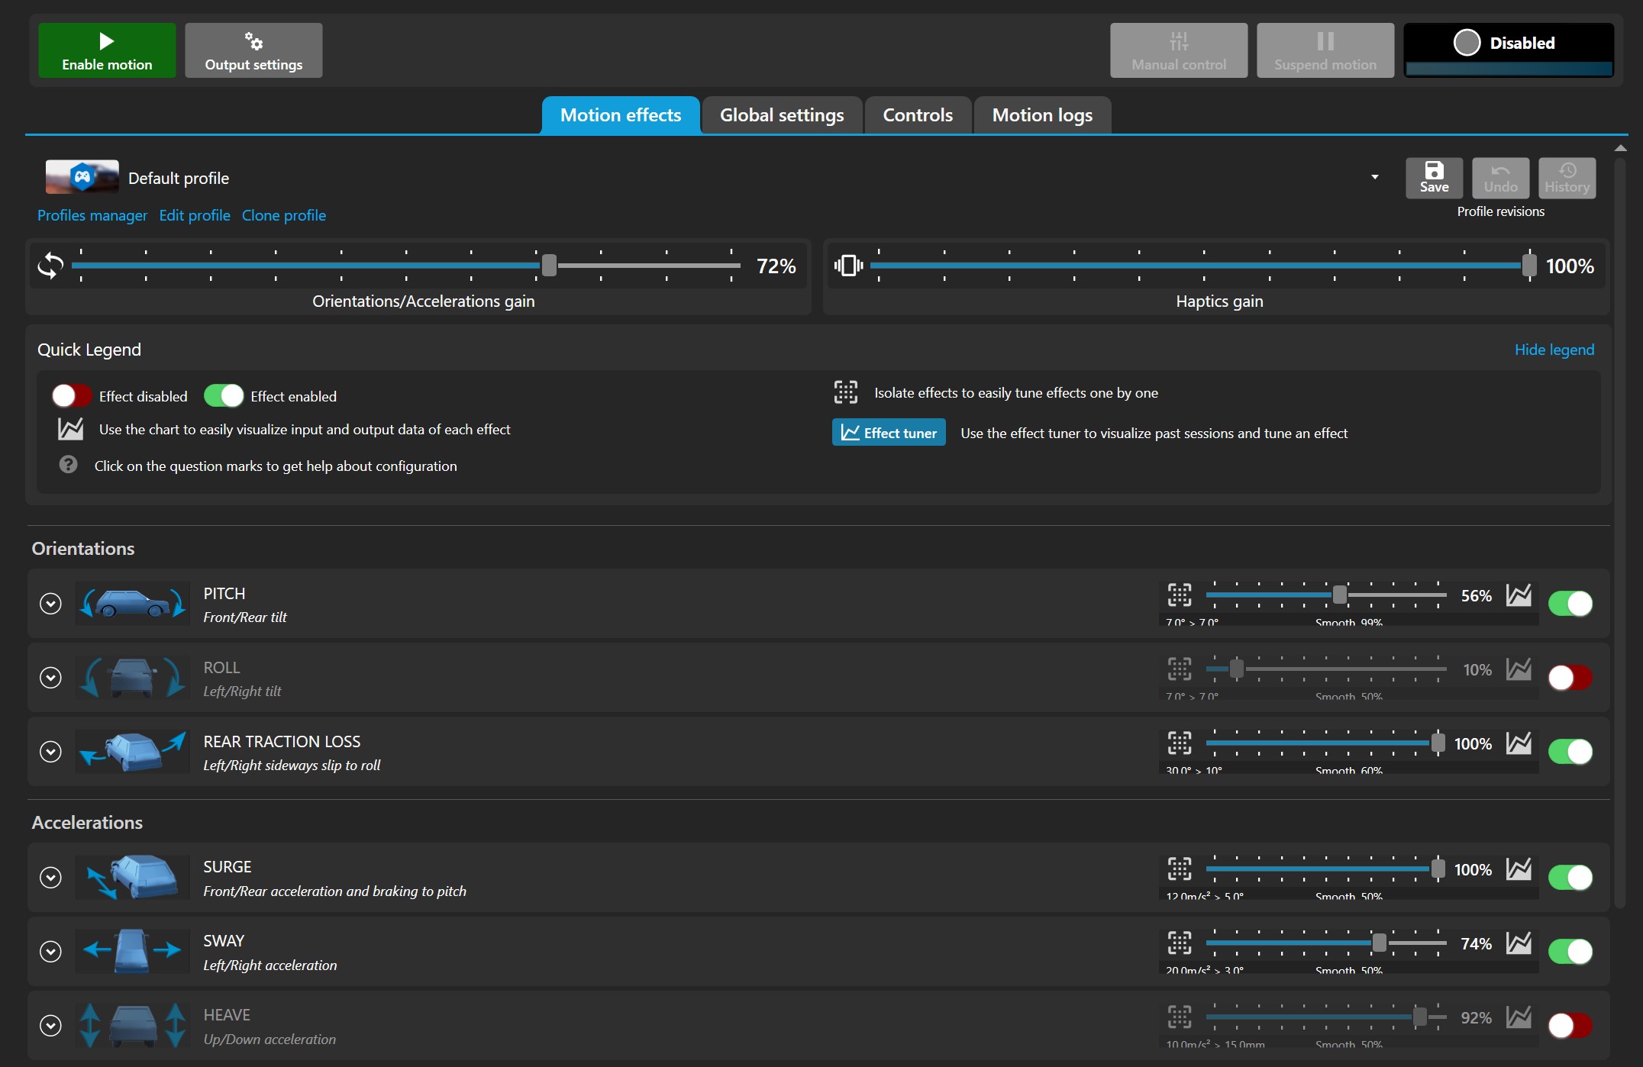This screenshot has height=1067, width=1643.
Task: Open the profile selection dropdown arrow
Action: pyautogui.click(x=1374, y=177)
